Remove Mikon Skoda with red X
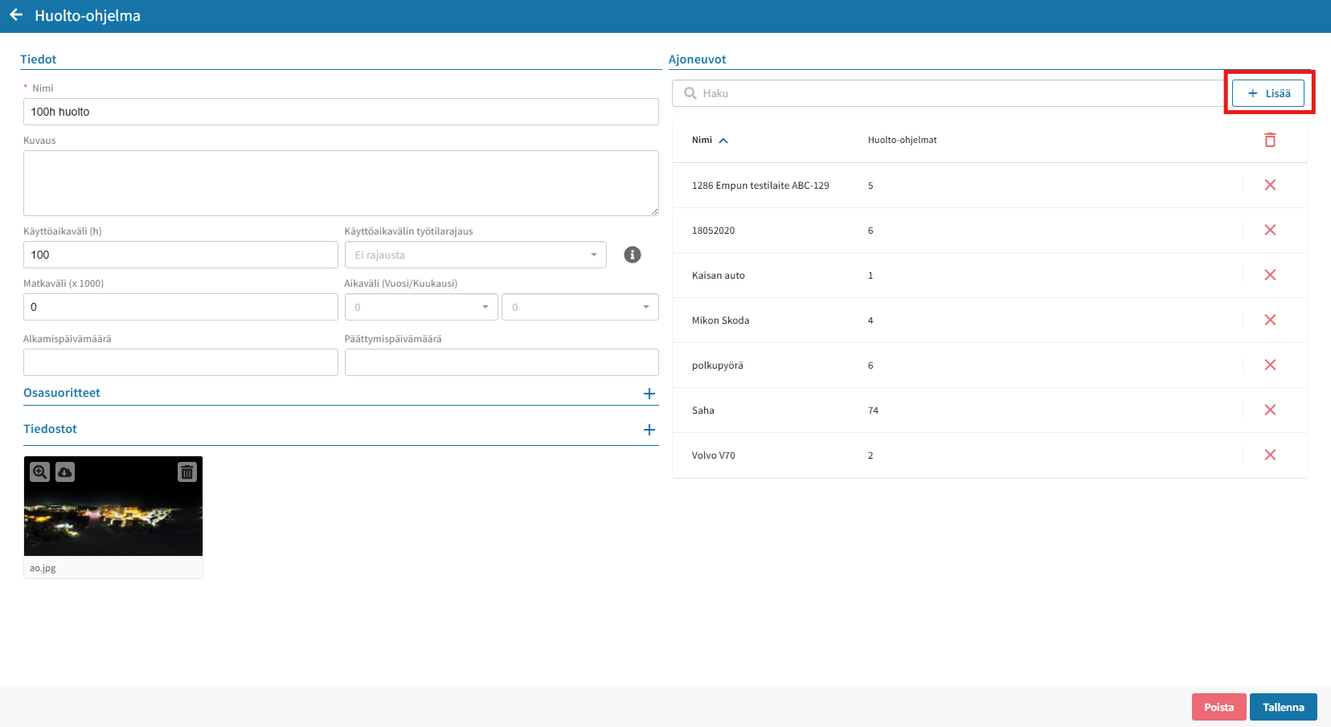This screenshot has height=727, width=1331. [1270, 320]
